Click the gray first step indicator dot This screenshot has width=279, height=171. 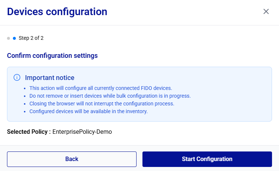[8, 38]
